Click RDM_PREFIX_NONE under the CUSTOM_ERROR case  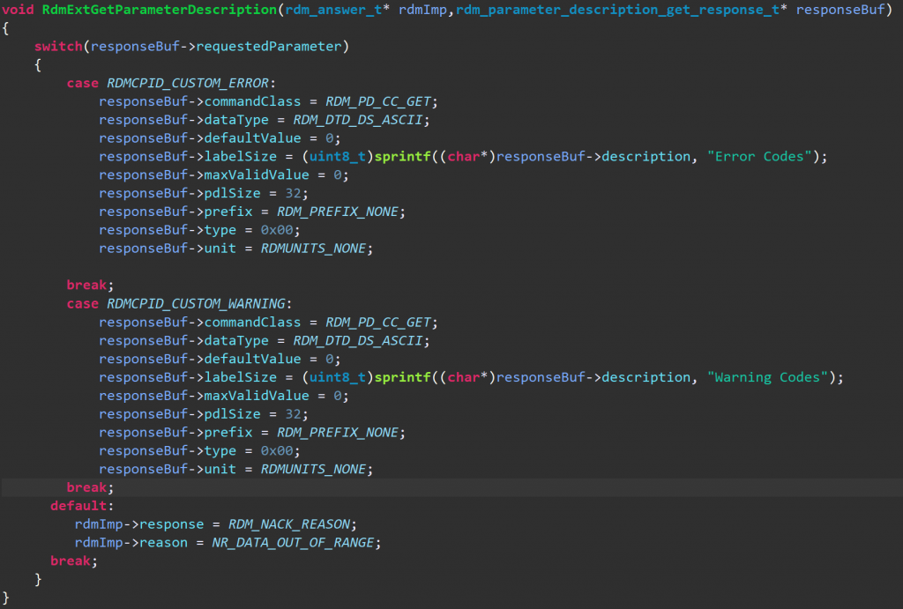(x=338, y=212)
